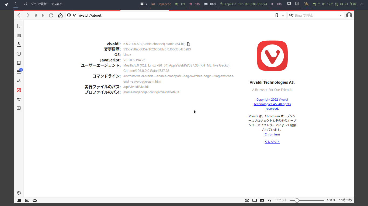Click the package updates count 3
Image resolution: width=368 pixels, height=206 pixels.
[144, 4]
